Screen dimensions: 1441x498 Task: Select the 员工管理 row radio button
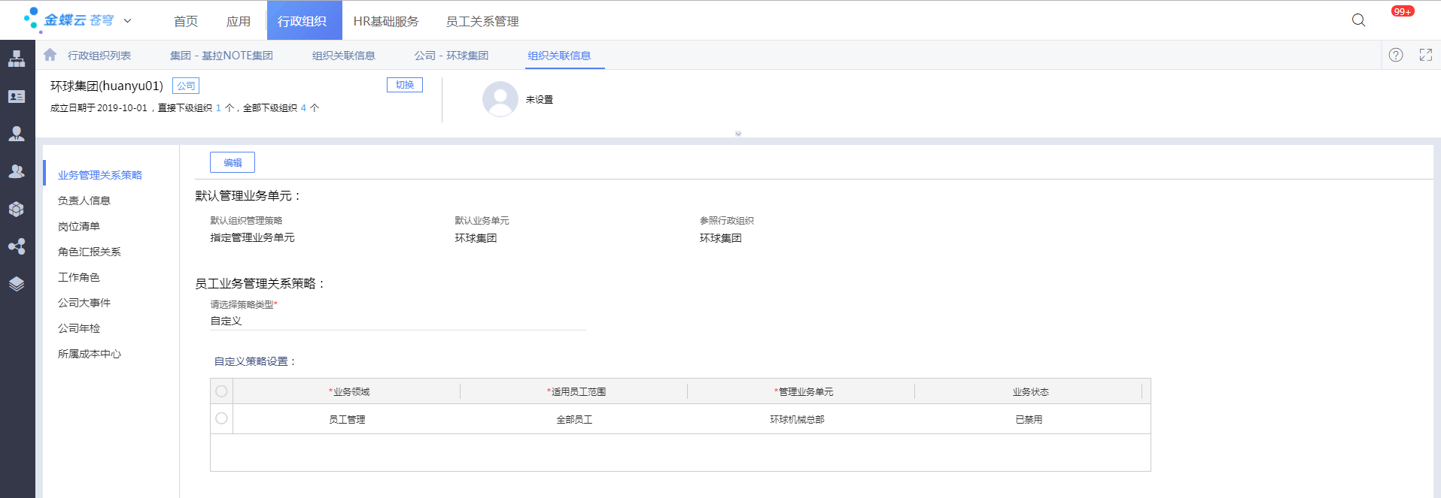click(221, 418)
